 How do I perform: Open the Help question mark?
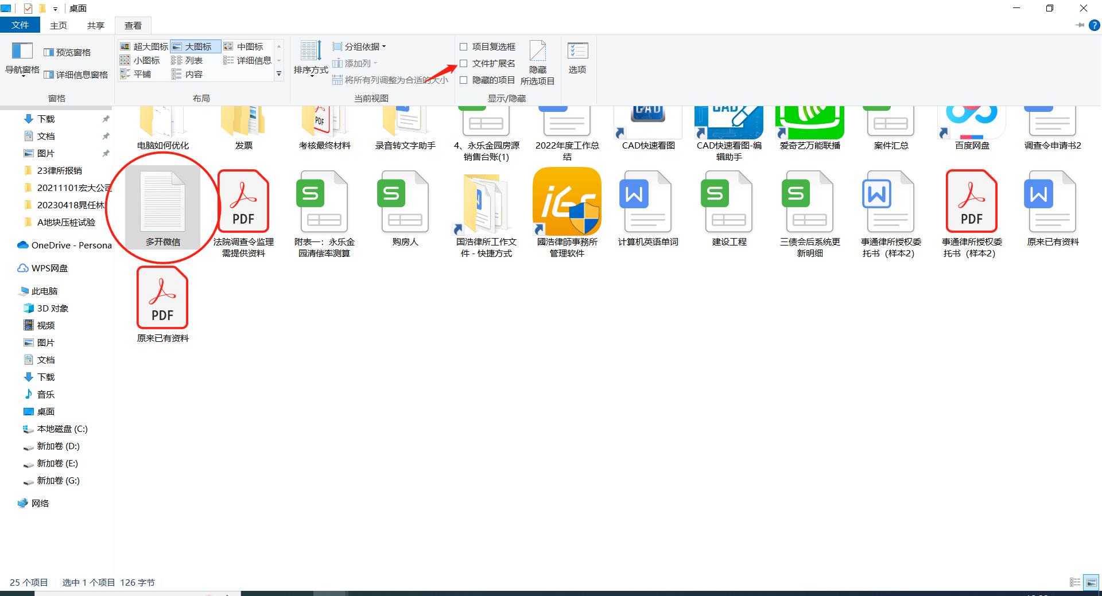pyautogui.click(x=1094, y=25)
